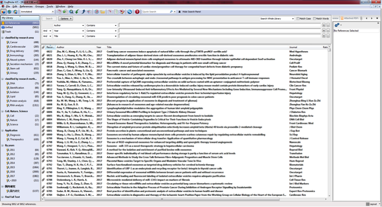Create a New Reference via toolbar
Image resolution: width=382 pixels, height=207 pixels.
65,12
